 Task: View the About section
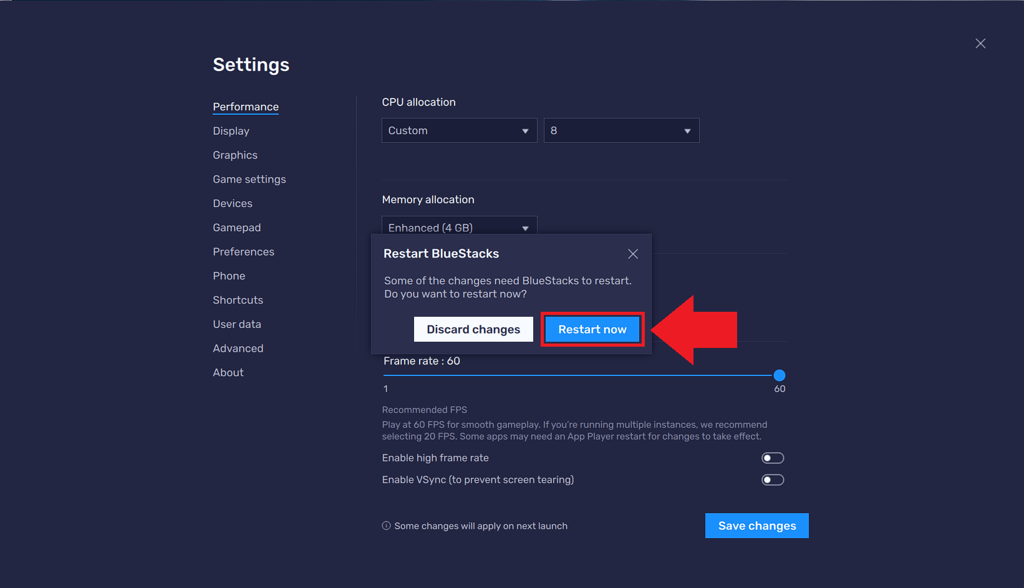point(228,372)
